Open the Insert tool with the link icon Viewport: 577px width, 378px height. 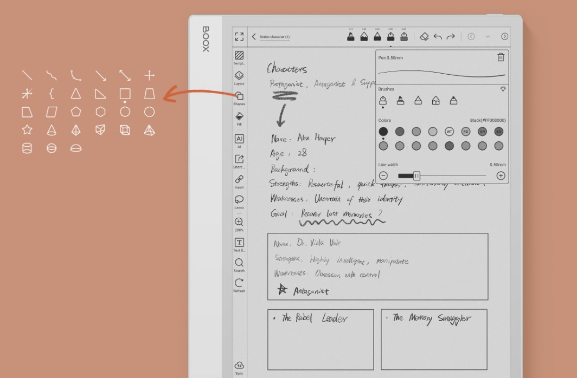tap(239, 181)
